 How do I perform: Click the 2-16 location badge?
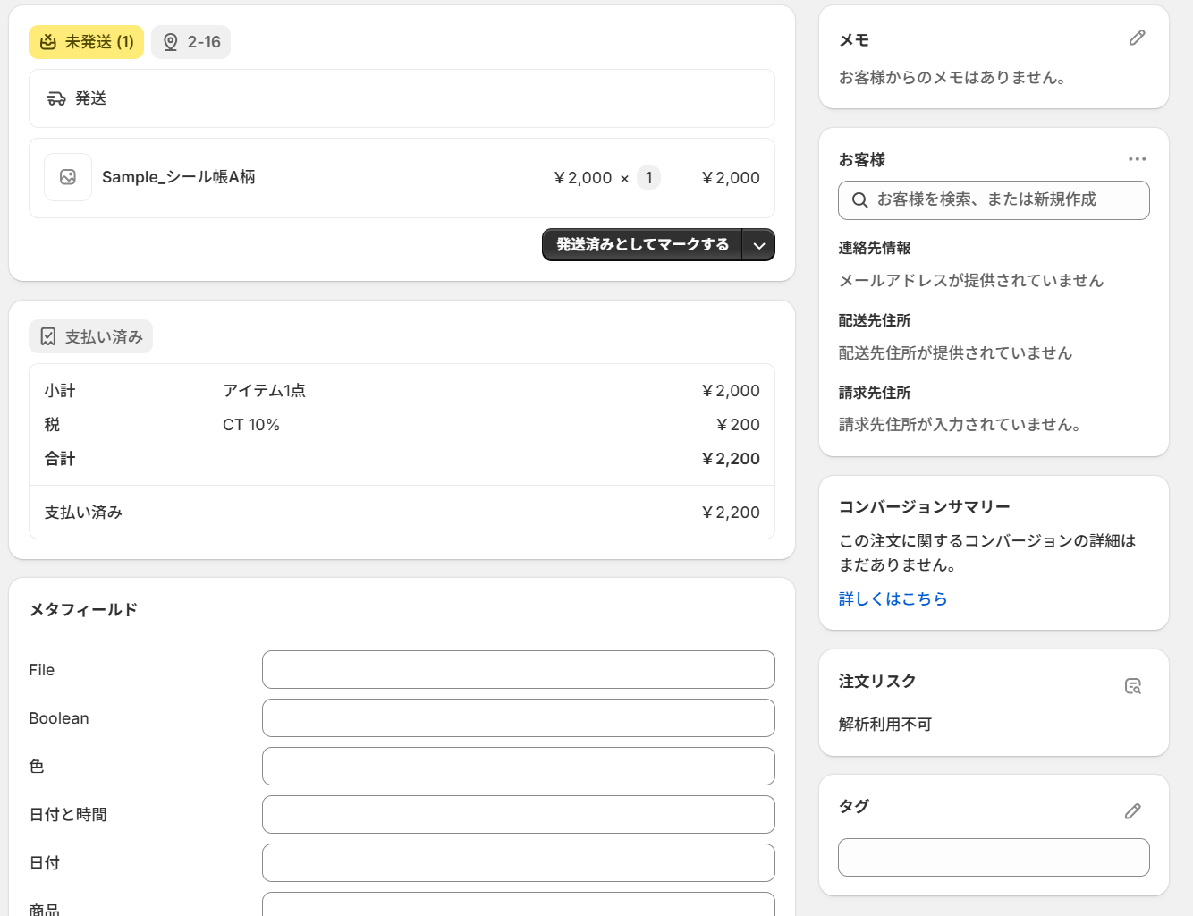(x=191, y=42)
